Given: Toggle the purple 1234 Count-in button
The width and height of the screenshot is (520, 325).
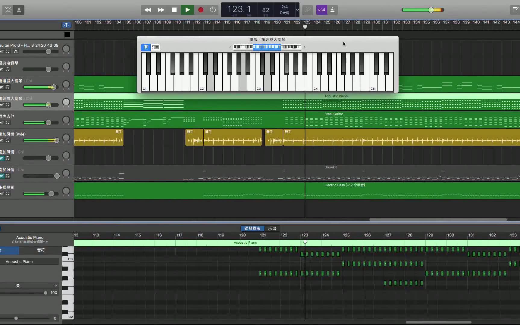Looking at the screenshot, I should point(321,10).
